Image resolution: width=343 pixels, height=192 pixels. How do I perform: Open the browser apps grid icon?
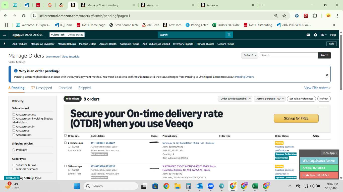(7, 25)
